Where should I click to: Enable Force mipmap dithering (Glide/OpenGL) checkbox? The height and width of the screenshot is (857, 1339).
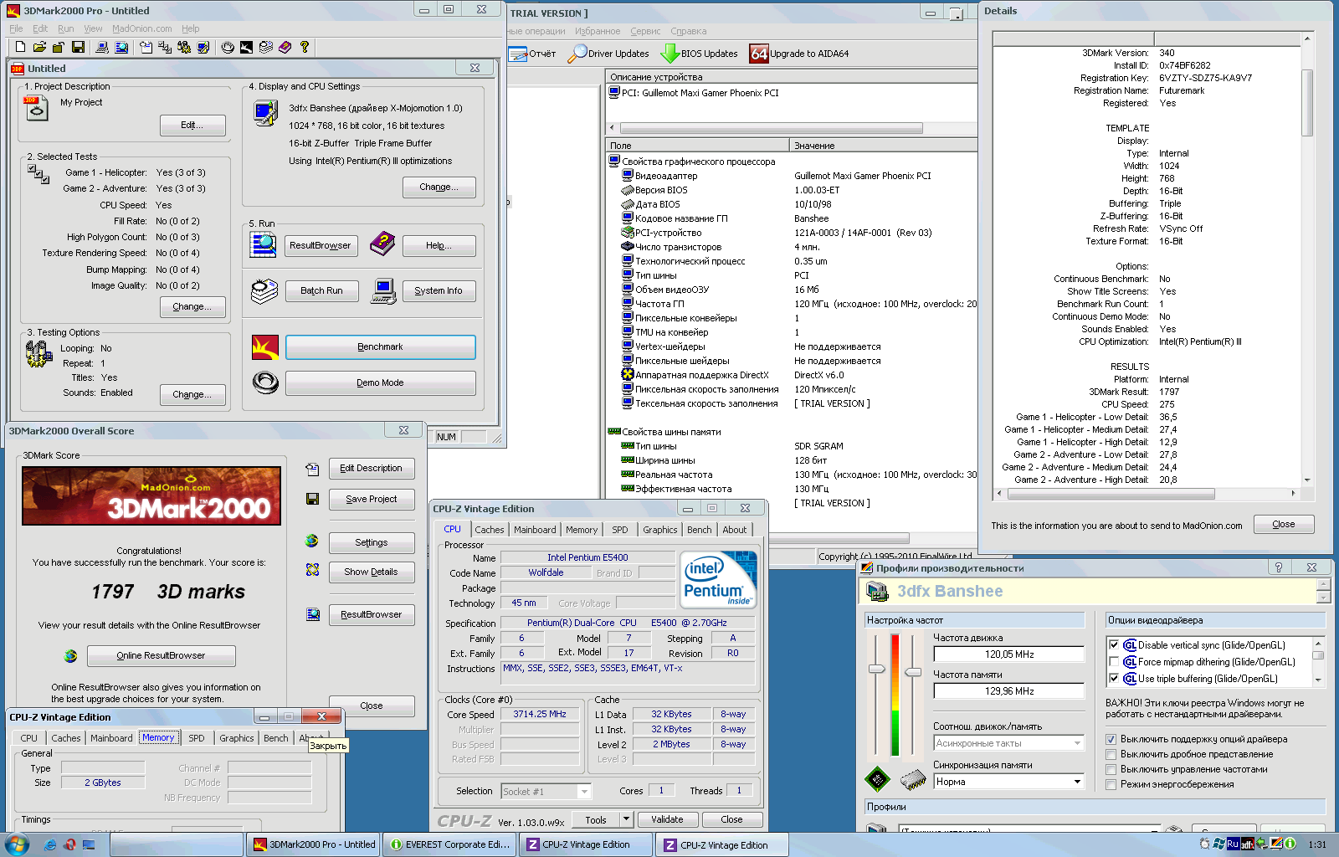tap(1114, 662)
